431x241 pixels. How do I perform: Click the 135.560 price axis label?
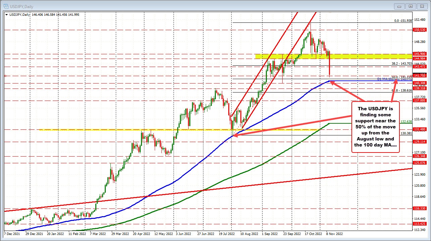point(420,108)
